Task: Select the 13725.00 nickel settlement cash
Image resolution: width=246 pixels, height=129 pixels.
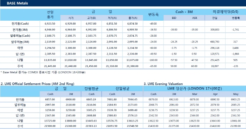Action: [x=50, y=121]
